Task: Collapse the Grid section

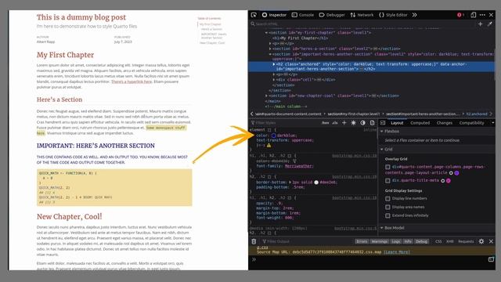Action: (381, 150)
